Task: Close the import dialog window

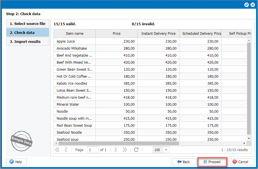Action: 252,5
